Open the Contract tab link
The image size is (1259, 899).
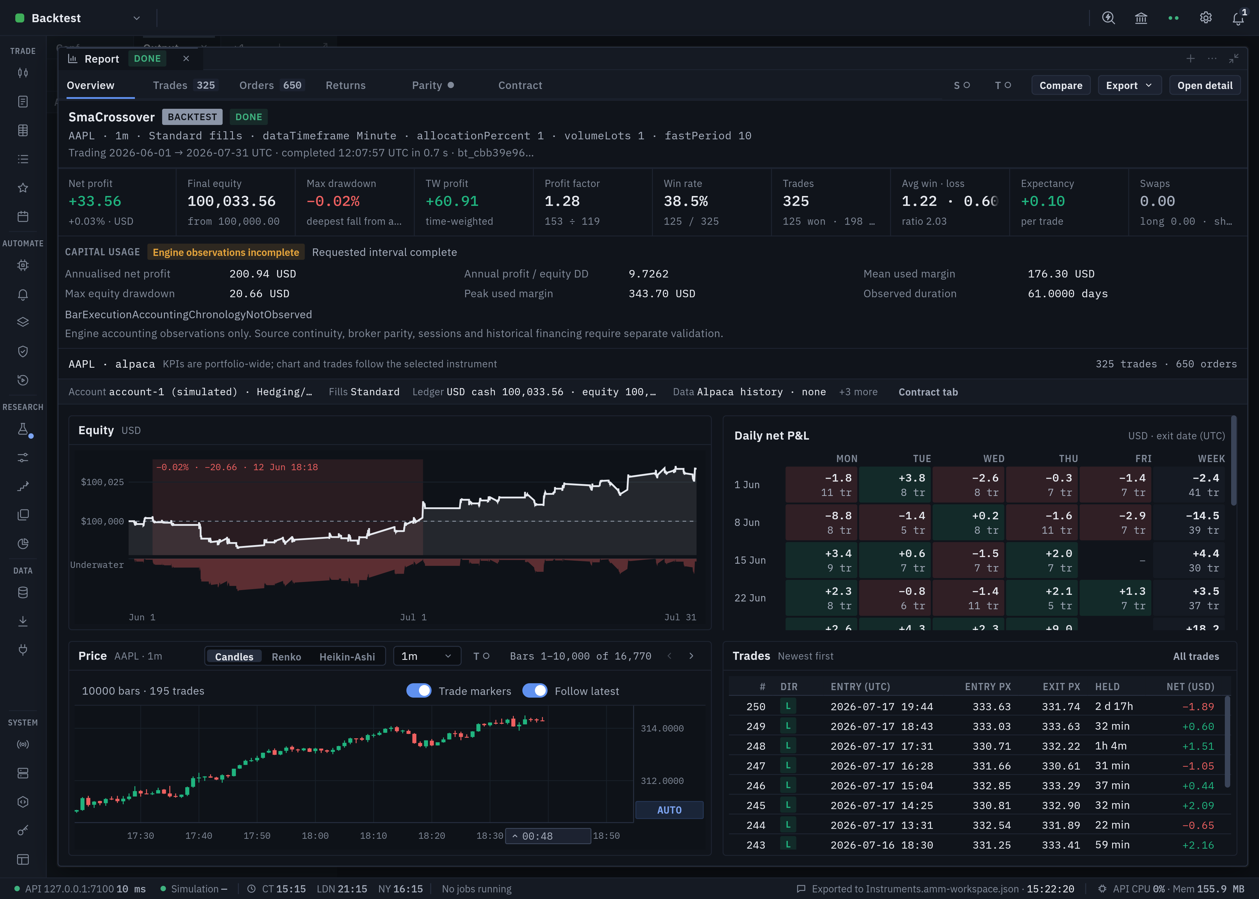(928, 392)
